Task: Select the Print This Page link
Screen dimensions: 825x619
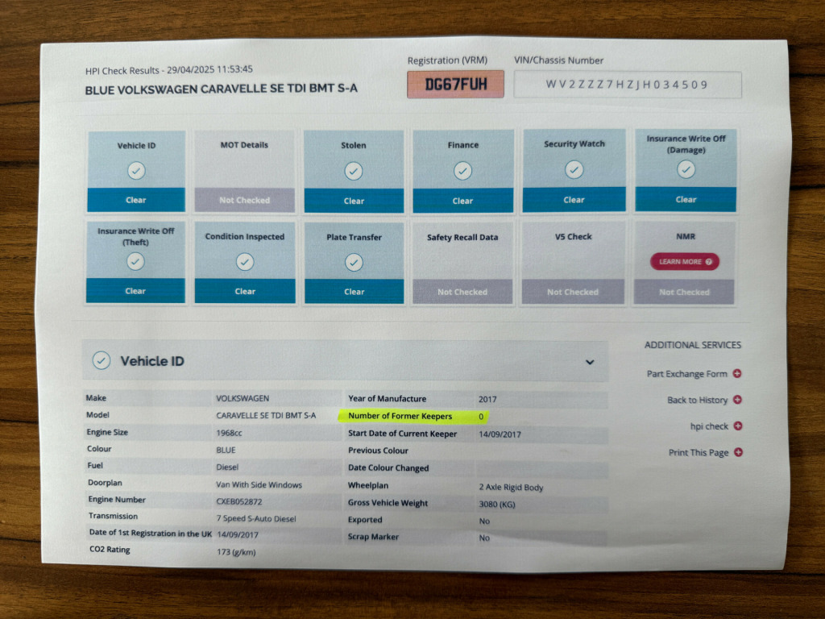Action: [699, 453]
